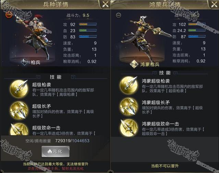Click the 超级长矛 skill icon
Image resolution: width=219 pixels, height=173 pixels.
[19, 110]
